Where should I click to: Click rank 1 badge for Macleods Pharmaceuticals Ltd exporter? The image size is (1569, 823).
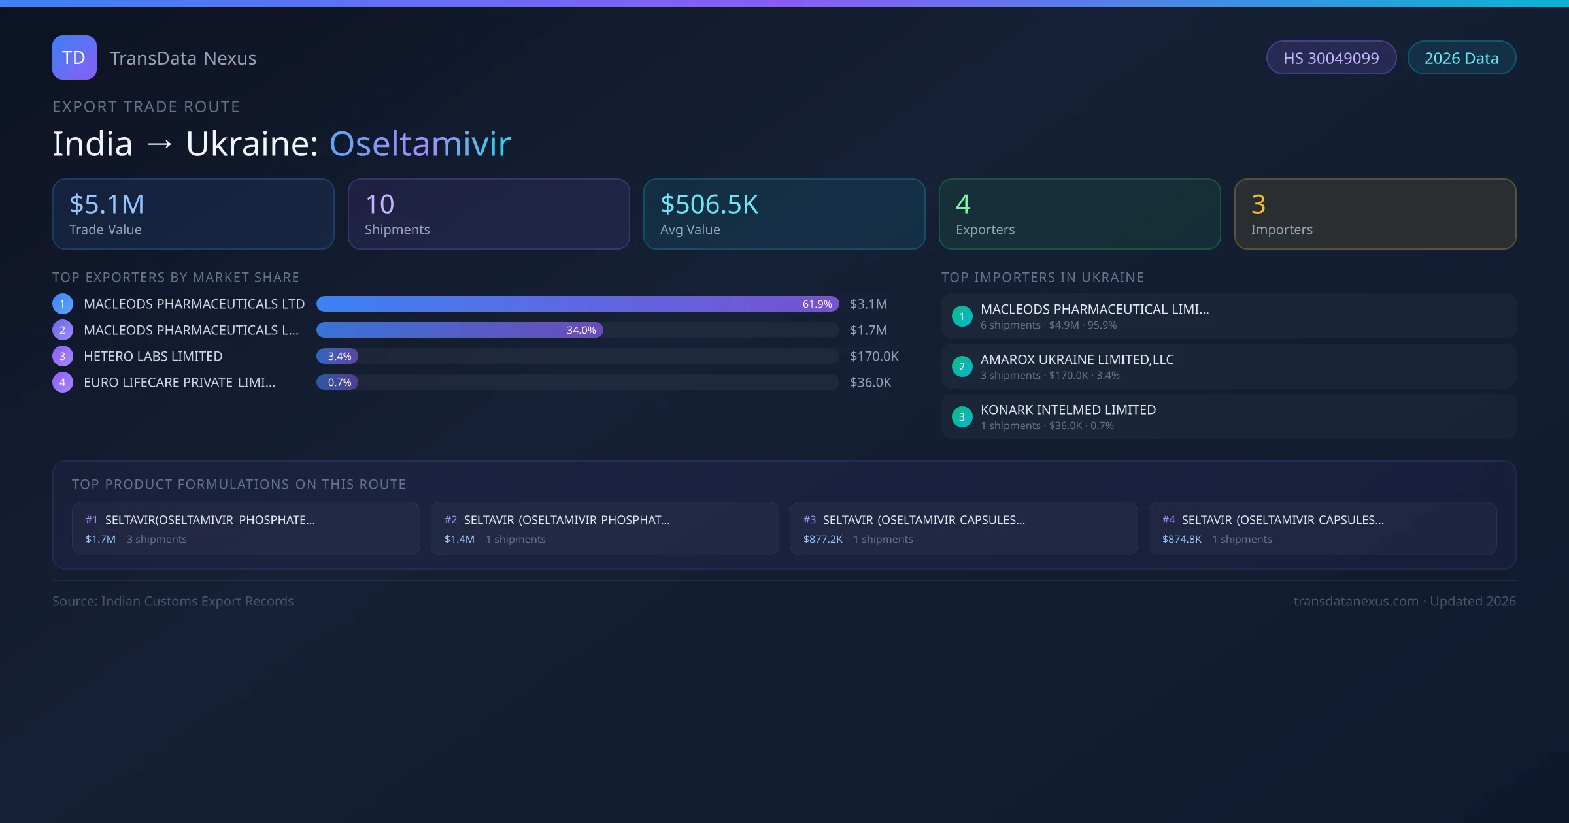tap(63, 304)
